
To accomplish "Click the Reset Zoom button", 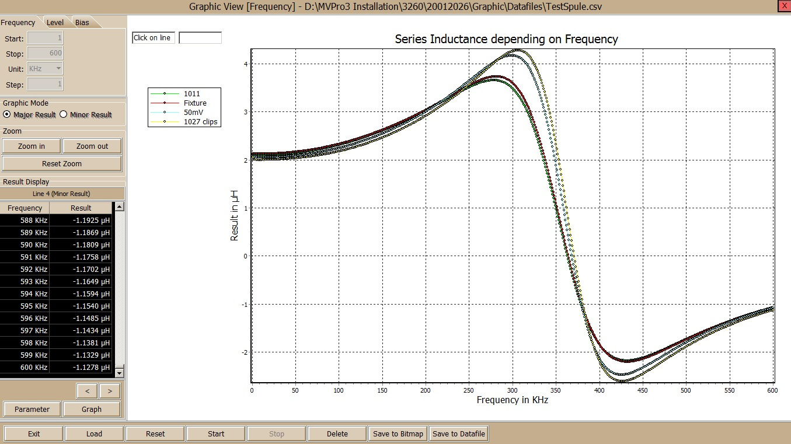I will coord(62,163).
